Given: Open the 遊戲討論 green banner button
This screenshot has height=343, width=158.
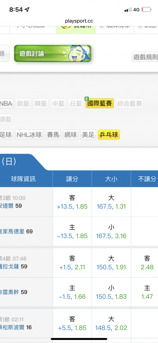Looking at the screenshot, I should (53, 54).
